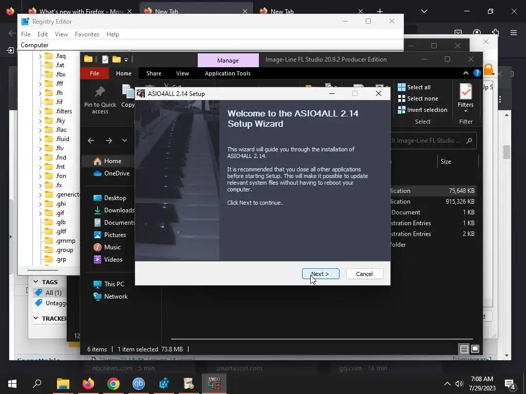Screen dimensions: 526x394
Task: Show hidden system tray icons
Action: 447,384
